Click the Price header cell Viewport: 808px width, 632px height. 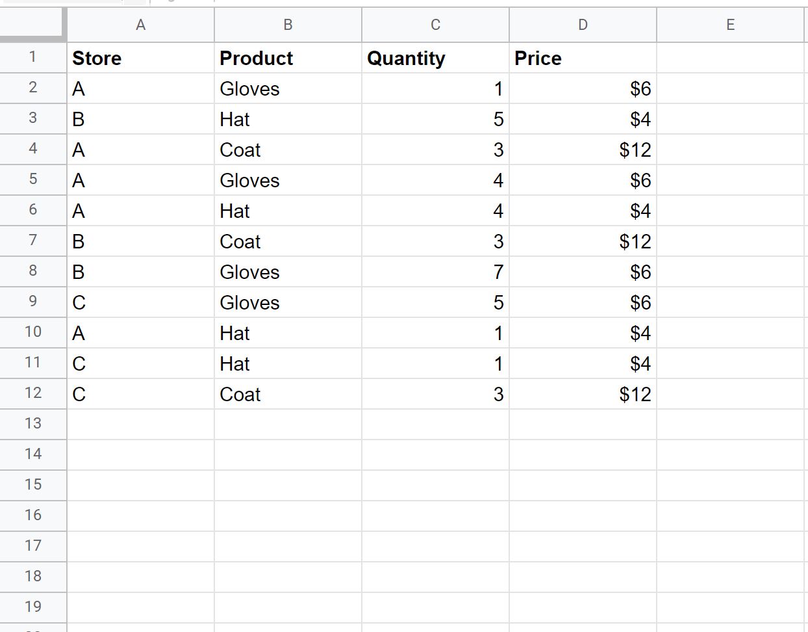583,58
